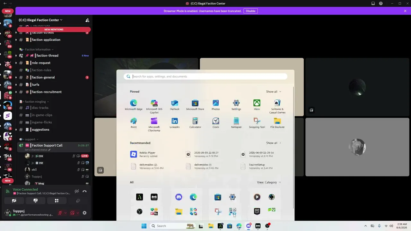Open Microsoft Store on the taskbar

(x=230, y=226)
